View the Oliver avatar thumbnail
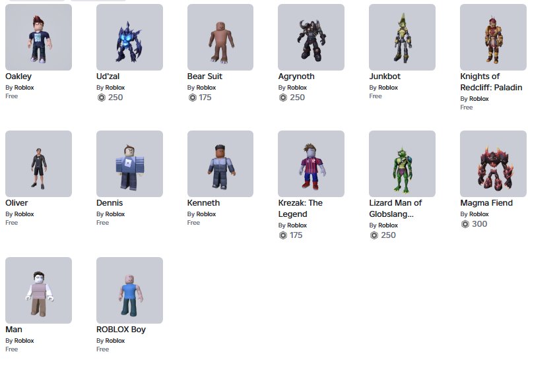This screenshot has height=381, width=557. (38, 164)
